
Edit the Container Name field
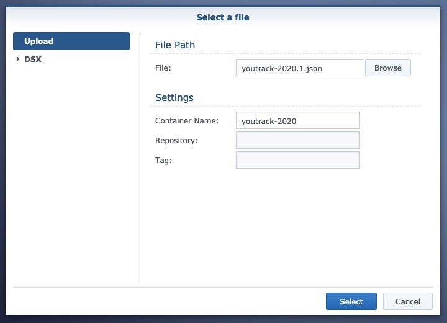(298, 120)
